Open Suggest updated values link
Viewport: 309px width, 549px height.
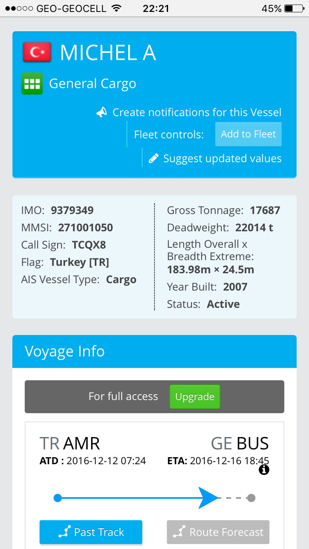[x=222, y=158]
